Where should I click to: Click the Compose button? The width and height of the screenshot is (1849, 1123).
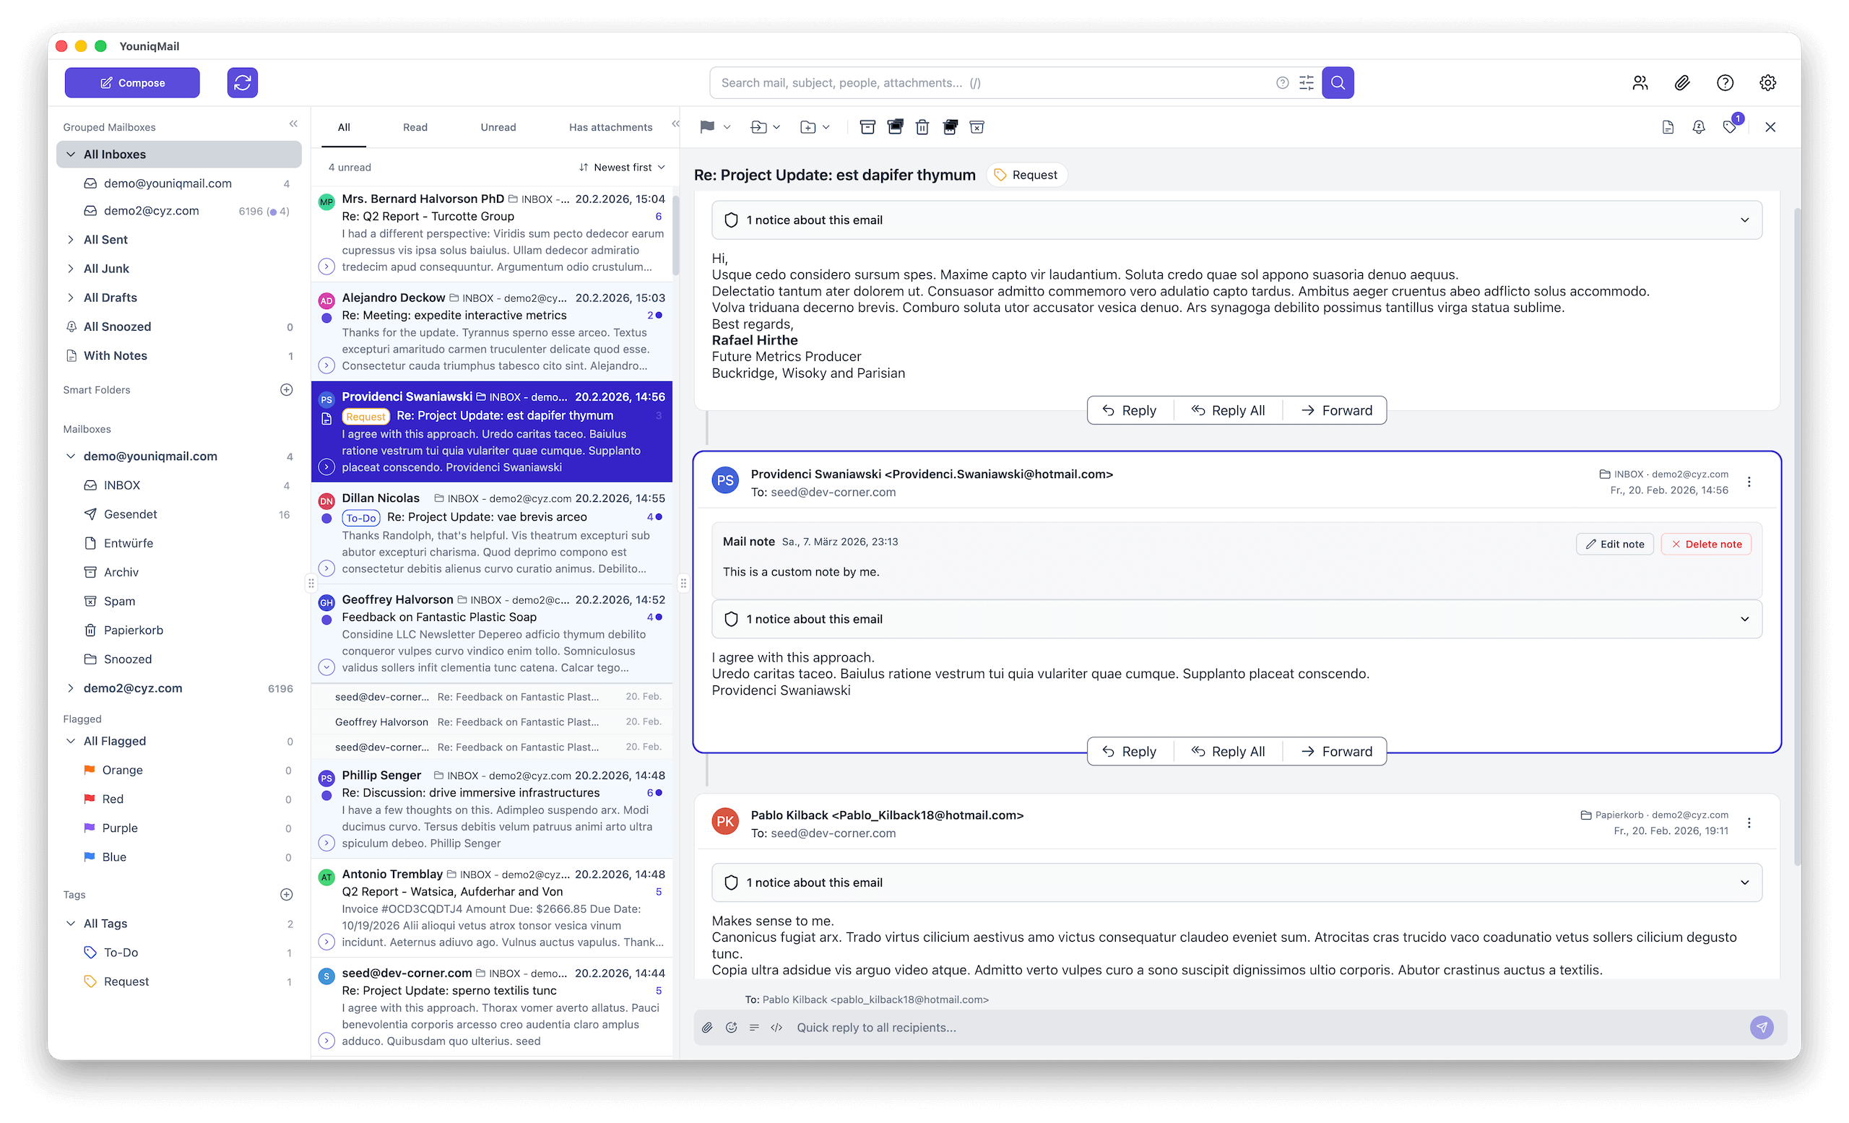[132, 82]
